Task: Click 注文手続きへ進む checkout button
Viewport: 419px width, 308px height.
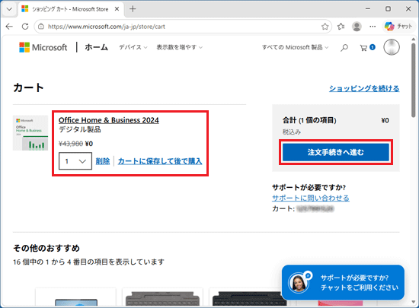Action: (336, 152)
